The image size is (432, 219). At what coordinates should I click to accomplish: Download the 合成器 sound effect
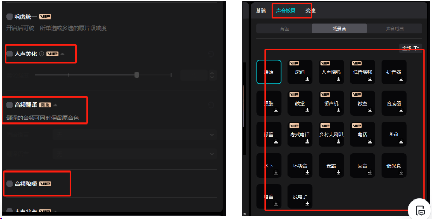(401, 110)
